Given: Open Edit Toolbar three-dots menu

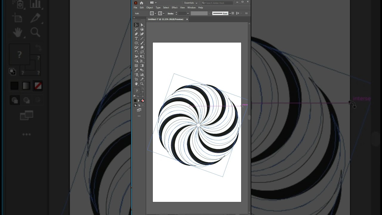Looking at the screenshot, I should pyautogui.click(x=139, y=116).
